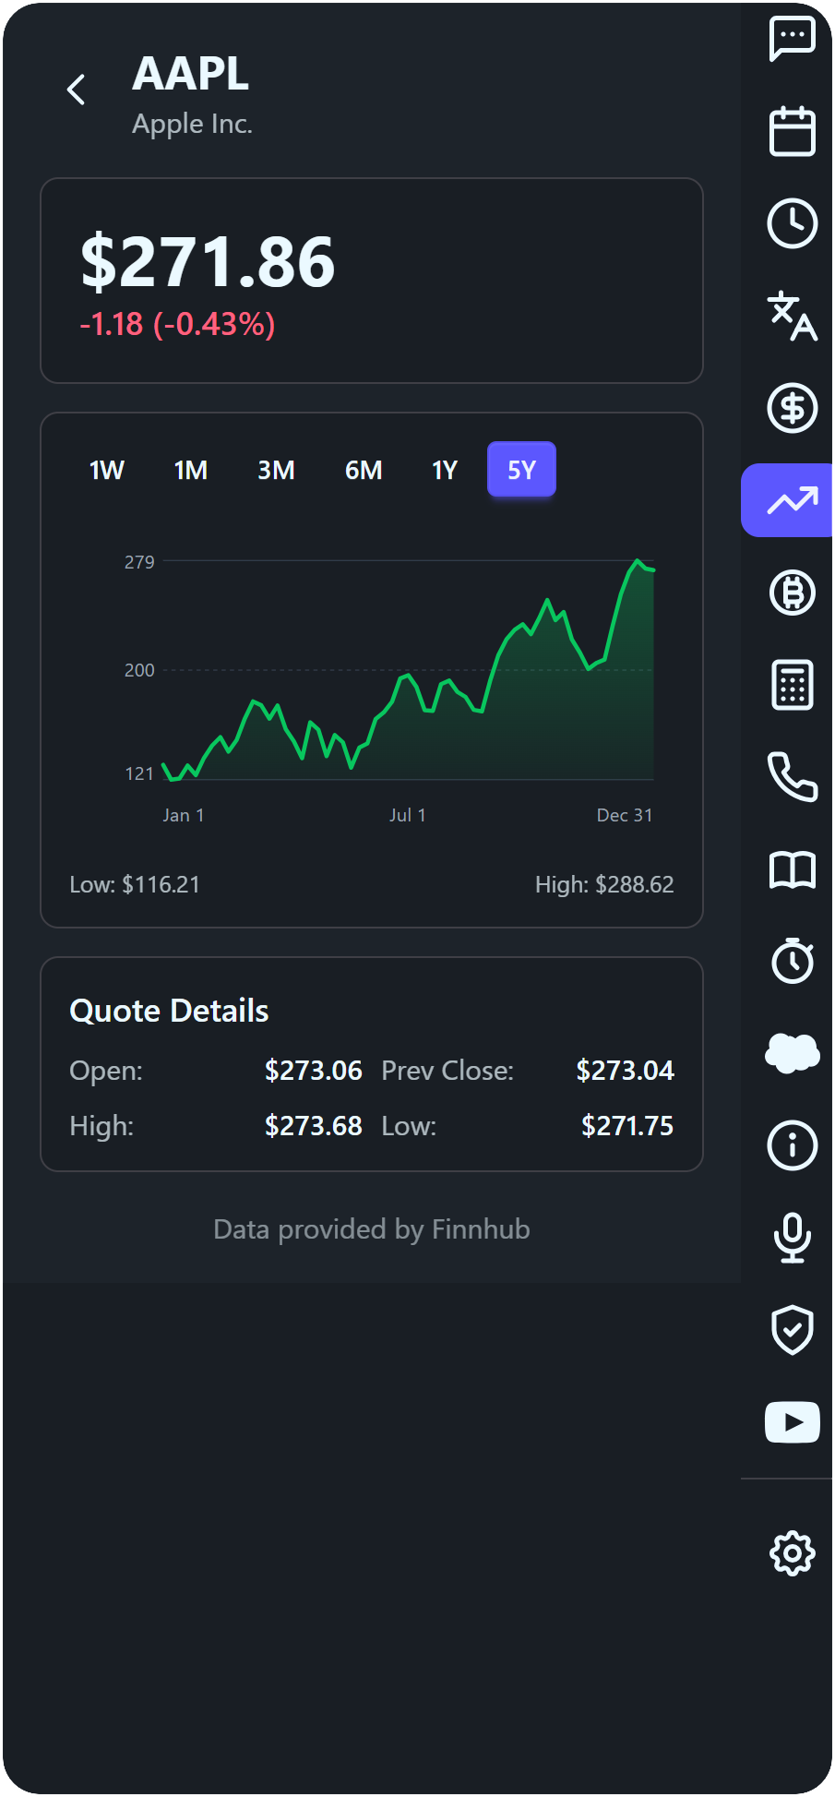Image resolution: width=835 pixels, height=1797 pixels.
Task: Click the $271.86 current price
Action: [x=208, y=262]
